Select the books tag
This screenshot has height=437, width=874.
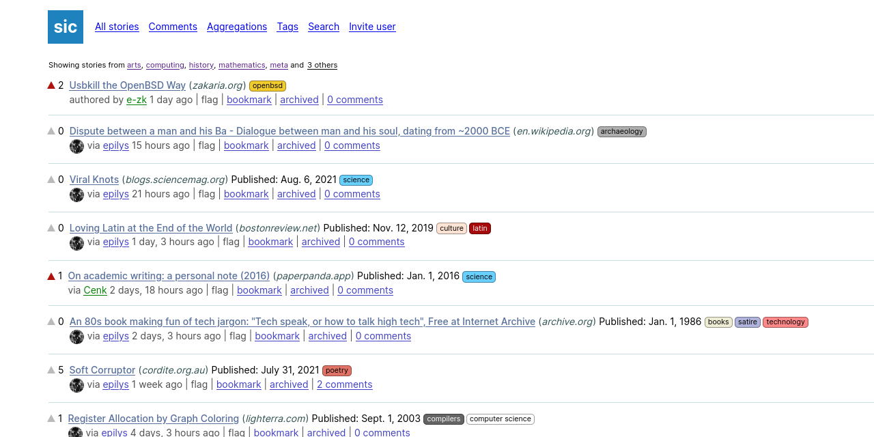(x=718, y=322)
